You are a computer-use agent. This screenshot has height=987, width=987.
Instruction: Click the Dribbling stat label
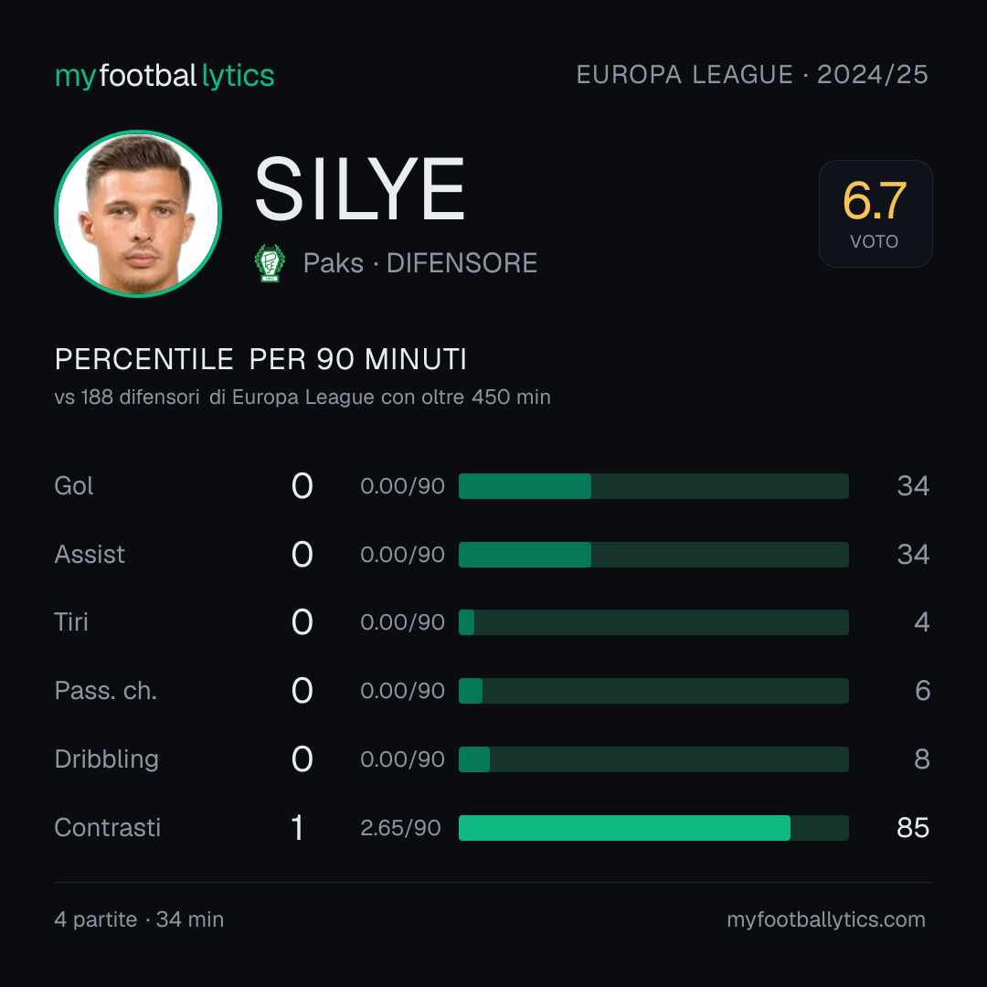[106, 759]
